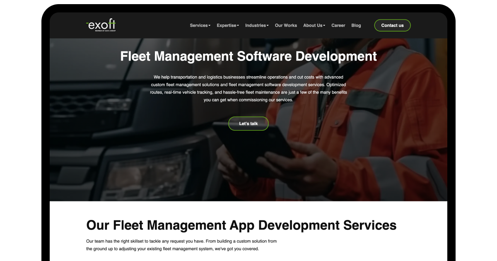Go to Our Works page
The image size is (497, 261).
click(x=286, y=25)
